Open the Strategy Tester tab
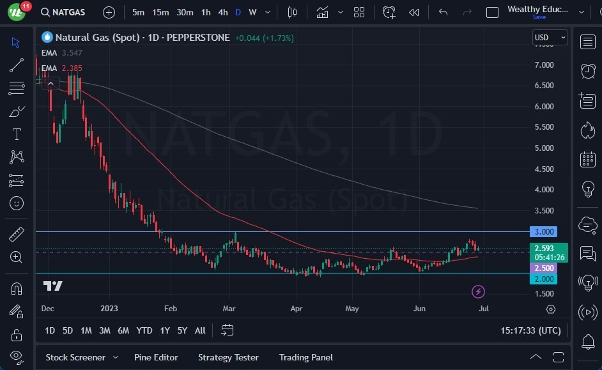The height and width of the screenshot is (370, 602). (228, 357)
